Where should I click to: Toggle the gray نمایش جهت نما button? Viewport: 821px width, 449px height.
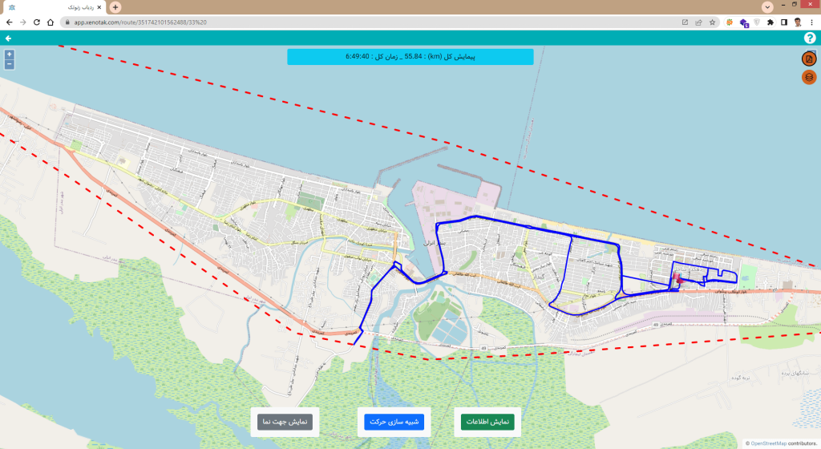(x=284, y=422)
